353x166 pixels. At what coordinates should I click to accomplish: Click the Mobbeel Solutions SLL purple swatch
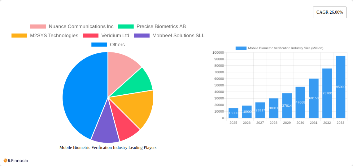142,36
